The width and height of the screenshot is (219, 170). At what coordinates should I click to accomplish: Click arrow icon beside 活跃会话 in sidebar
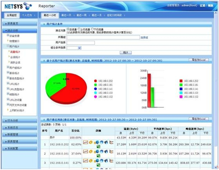9,62
